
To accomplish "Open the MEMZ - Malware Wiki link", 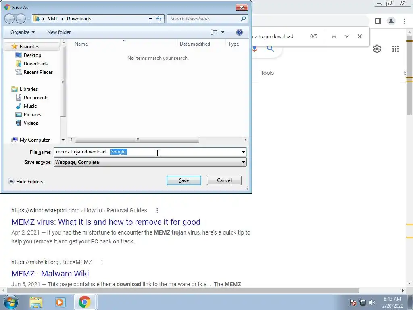I will pos(50,274).
